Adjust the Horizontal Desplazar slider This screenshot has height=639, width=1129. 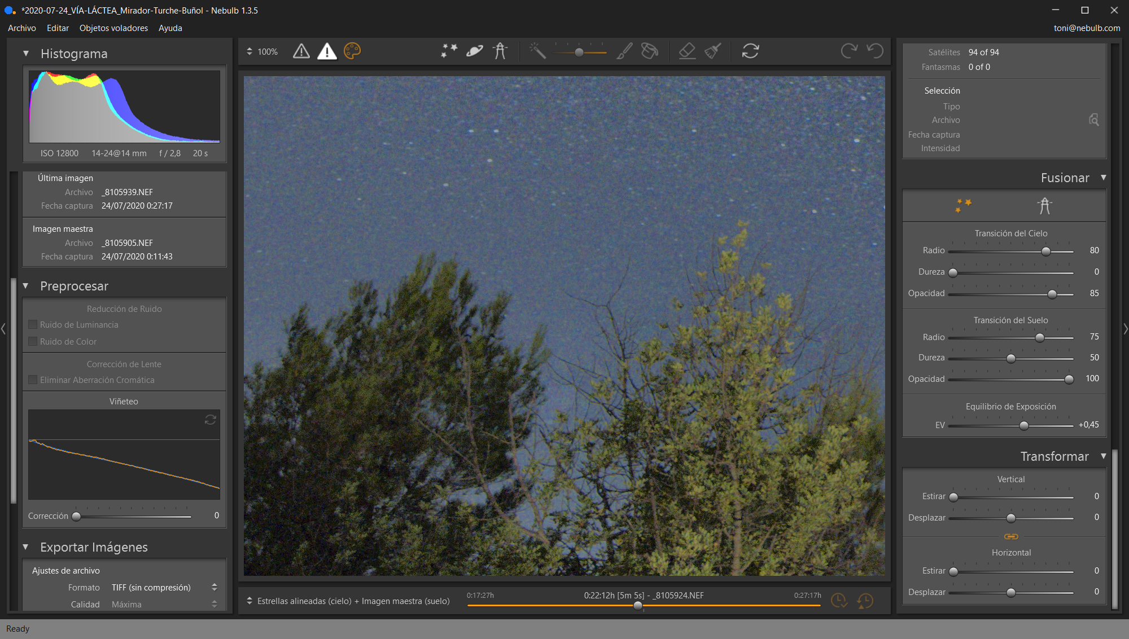point(1011,592)
